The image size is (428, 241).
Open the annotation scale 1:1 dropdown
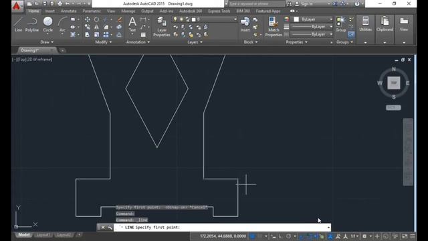pyautogui.click(x=354, y=236)
